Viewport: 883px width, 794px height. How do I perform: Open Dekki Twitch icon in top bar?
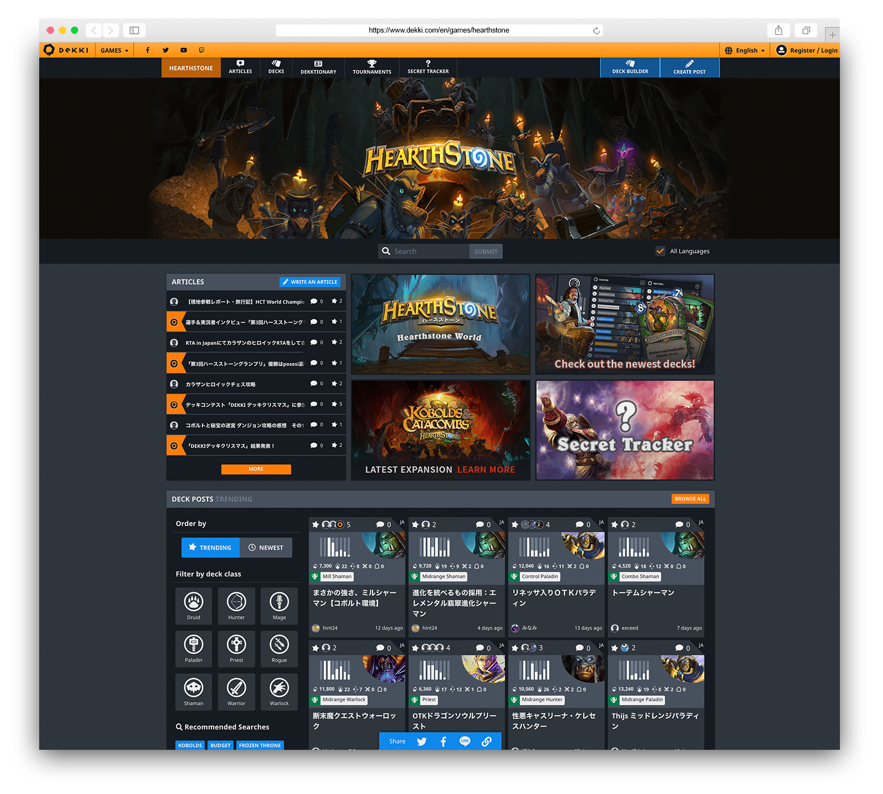pyautogui.click(x=202, y=50)
